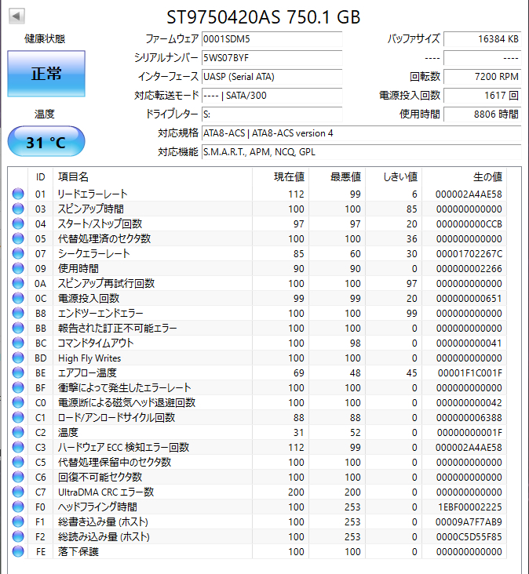Image resolution: width=529 pixels, height=574 pixels.
Task: Click the 対応機能 field S.M.A.R.T., APM, NCQ, GPL
Action: [x=361, y=152]
